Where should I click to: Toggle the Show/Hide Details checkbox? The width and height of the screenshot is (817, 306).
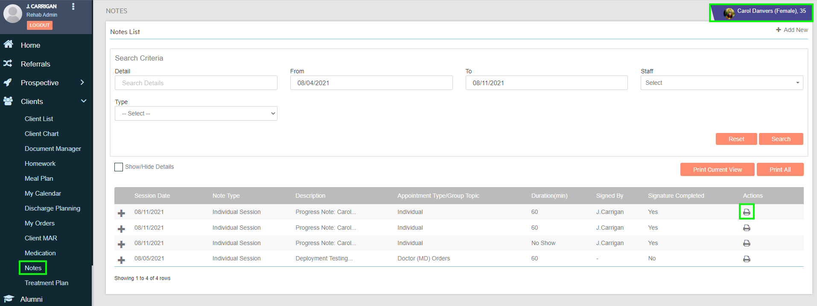119,167
